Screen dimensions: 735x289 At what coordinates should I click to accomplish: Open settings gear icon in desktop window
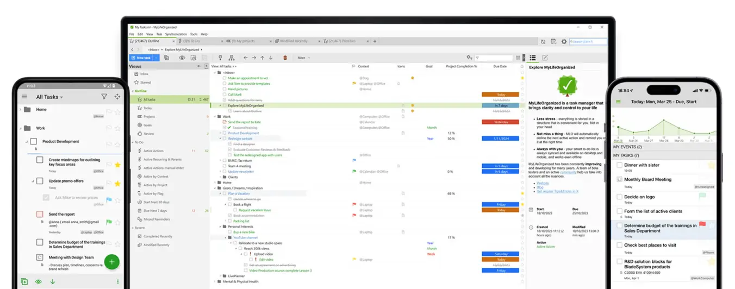(564, 41)
